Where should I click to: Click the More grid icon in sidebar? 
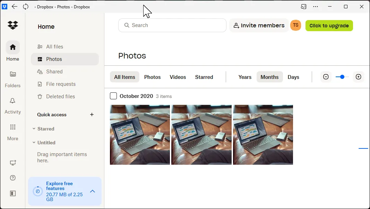click(x=12, y=127)
